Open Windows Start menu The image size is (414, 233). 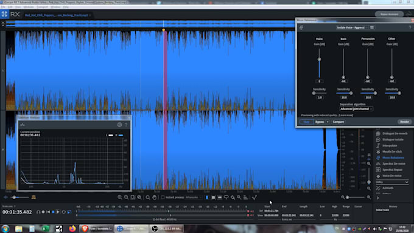[5, 229]
